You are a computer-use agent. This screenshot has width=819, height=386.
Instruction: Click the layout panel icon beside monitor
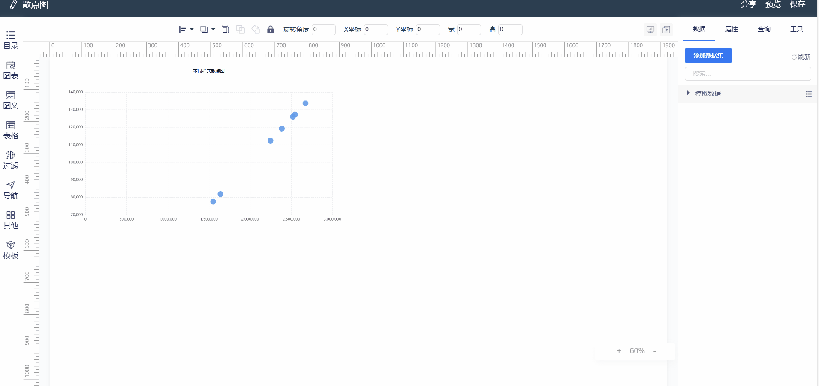pyautogui.click(x=666, y=30)
